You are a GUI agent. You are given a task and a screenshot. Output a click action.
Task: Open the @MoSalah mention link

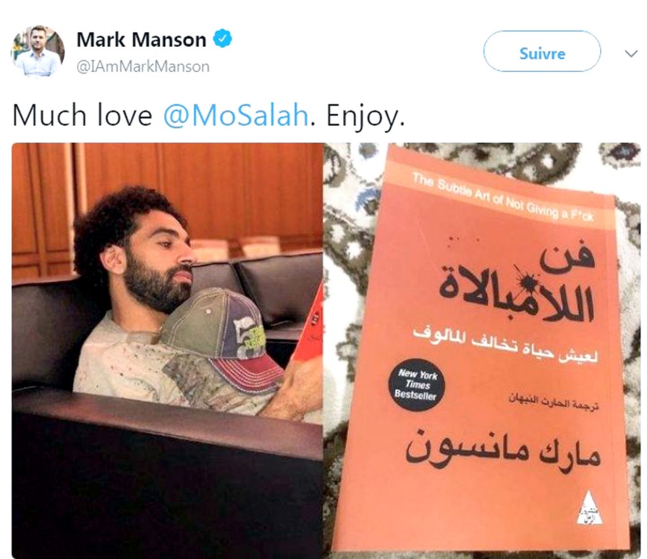coord(235,116)
